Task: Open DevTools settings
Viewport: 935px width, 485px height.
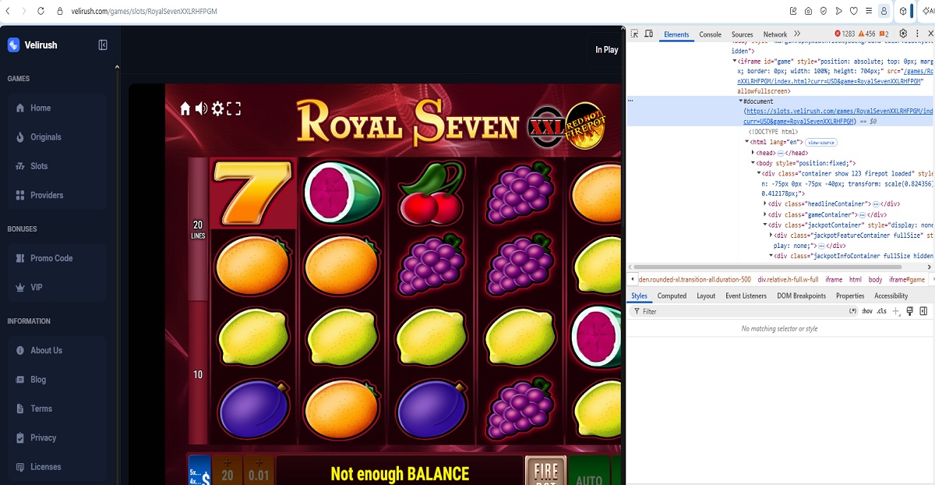Action: click(x=903, y=34)
